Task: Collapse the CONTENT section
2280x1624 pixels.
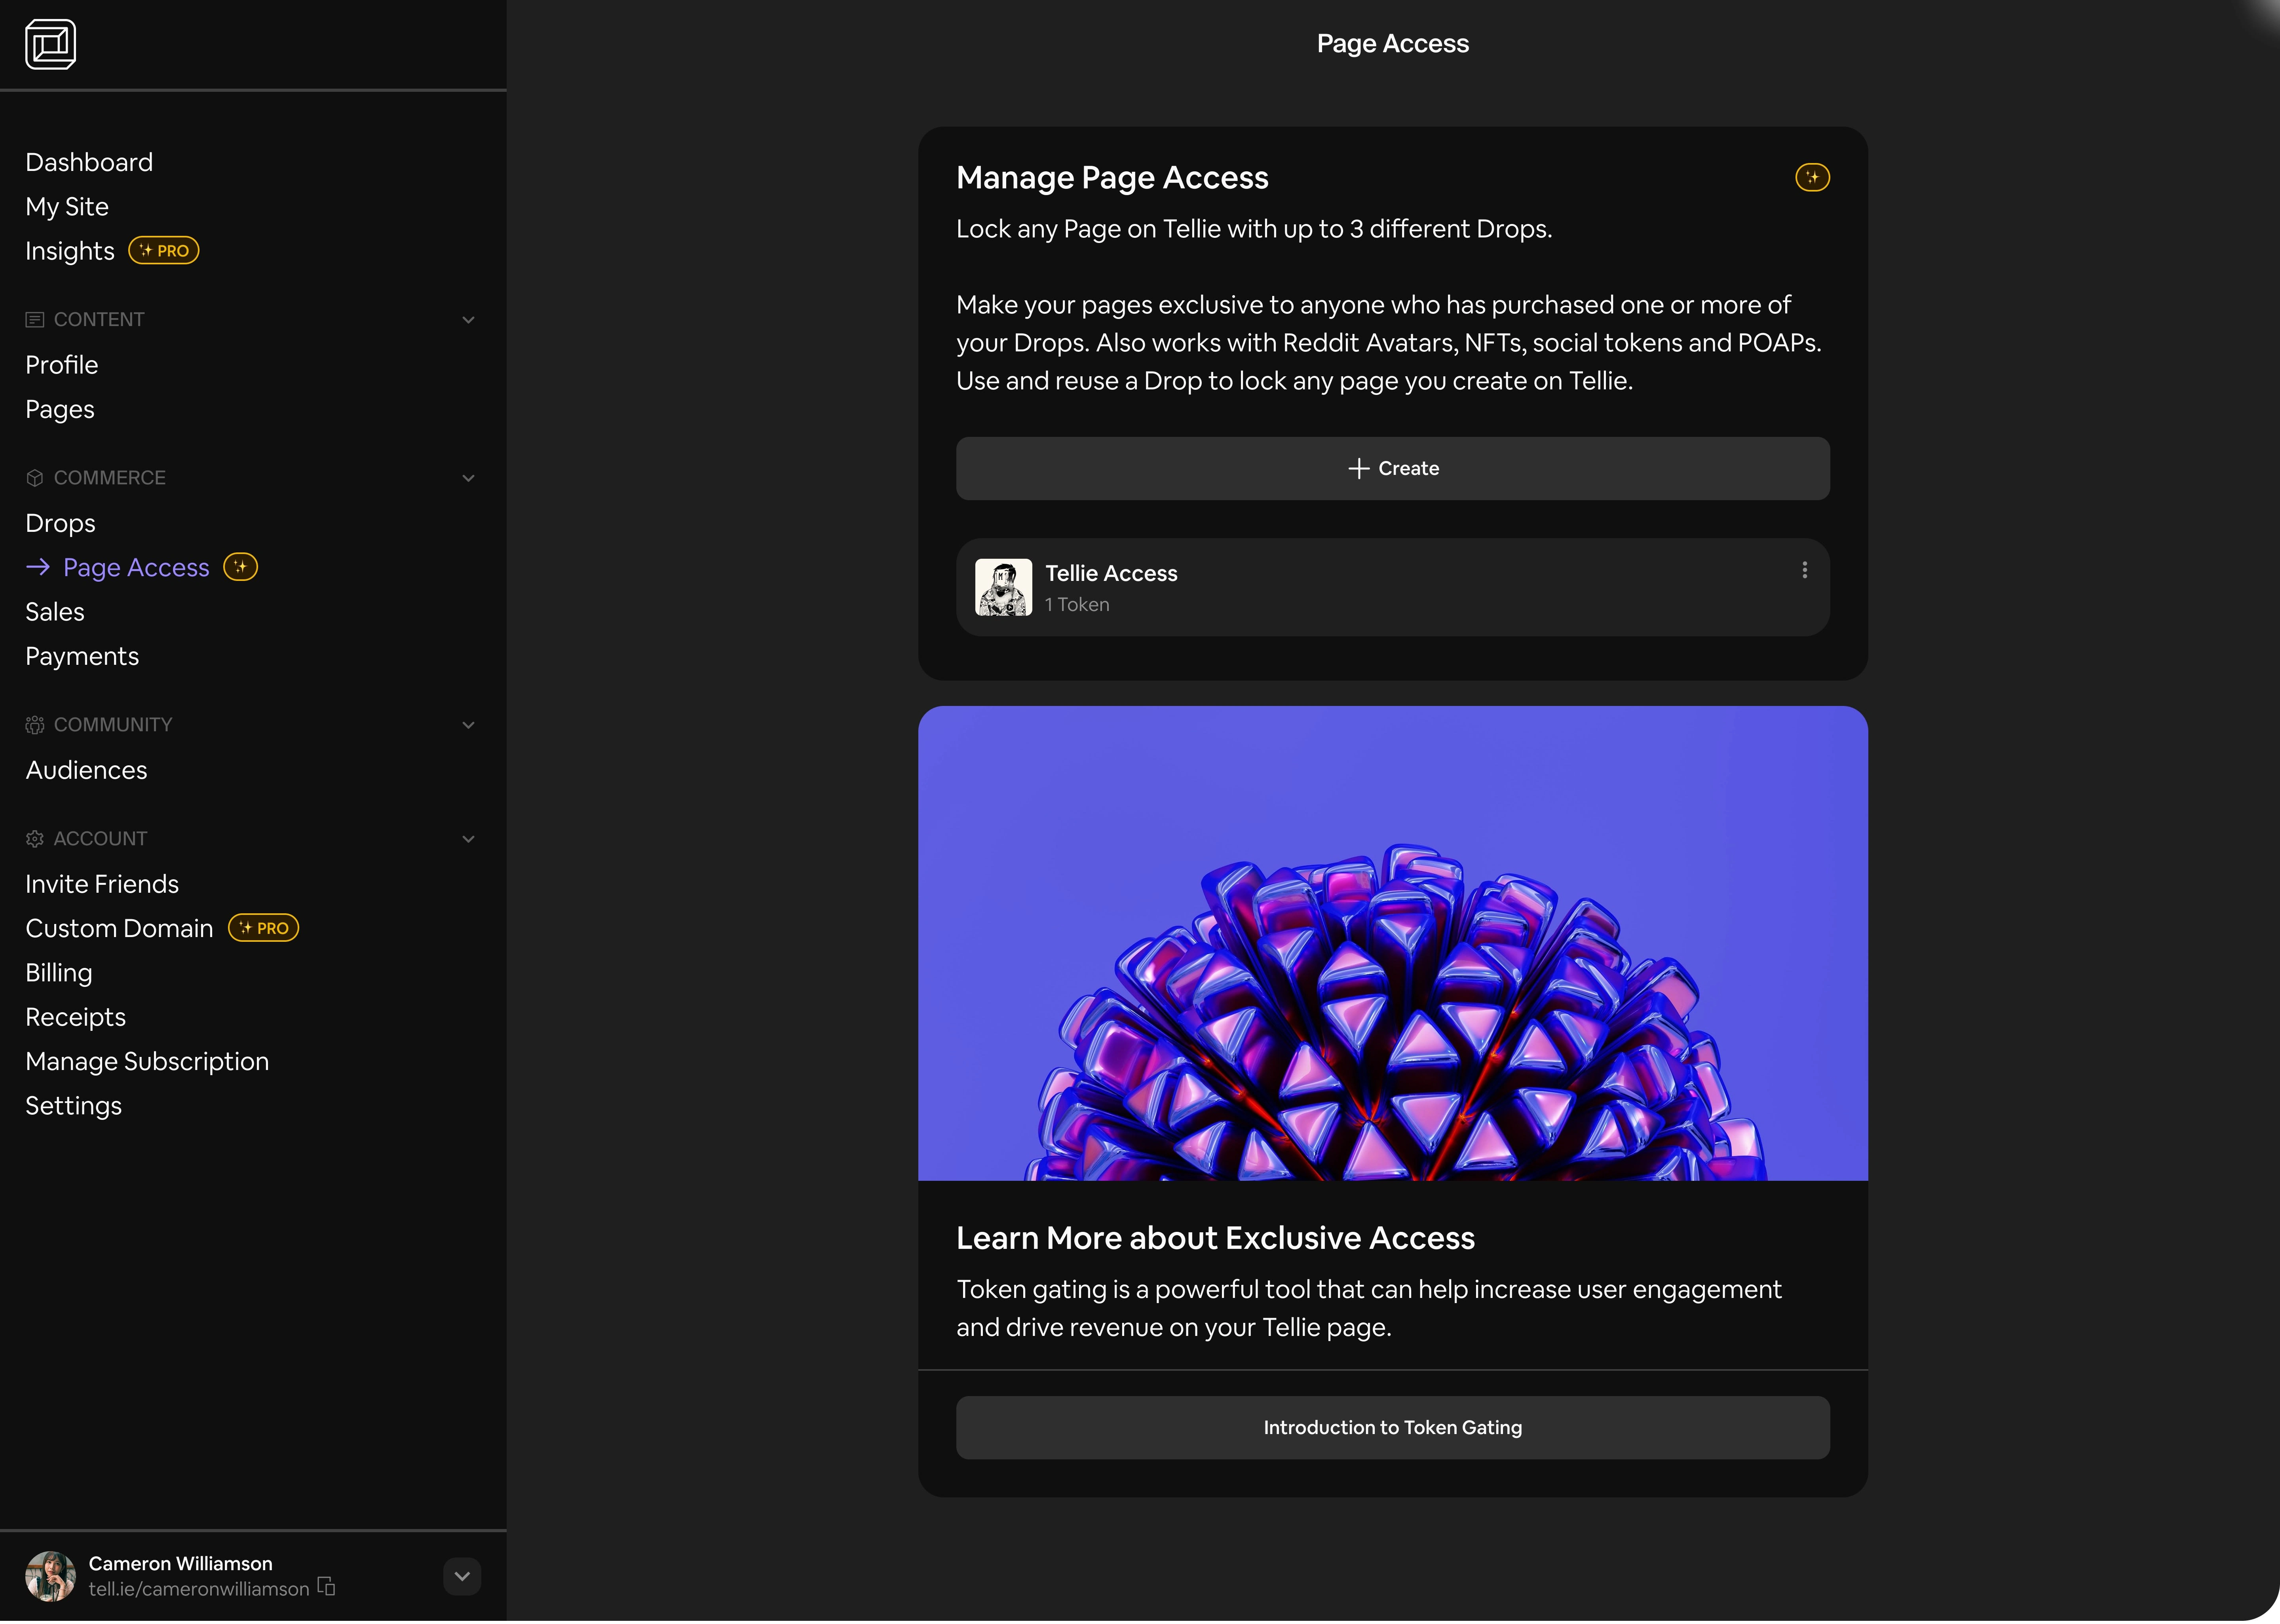Action: pos(468,320)
